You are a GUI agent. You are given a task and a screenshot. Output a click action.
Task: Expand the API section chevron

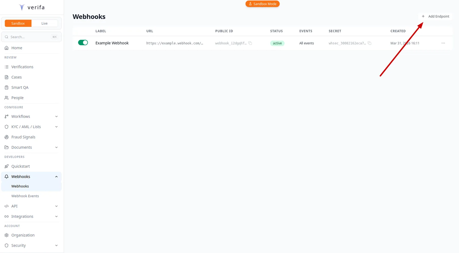coord(57,206)
